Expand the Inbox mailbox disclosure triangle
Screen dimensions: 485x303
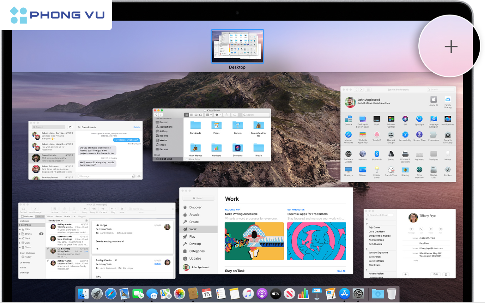20,225
